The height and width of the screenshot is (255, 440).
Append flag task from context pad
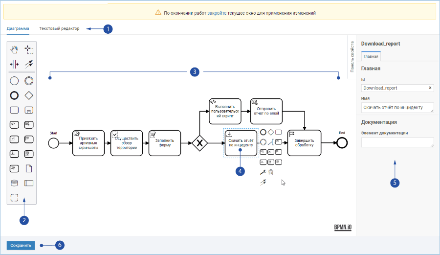click(278, 152)
